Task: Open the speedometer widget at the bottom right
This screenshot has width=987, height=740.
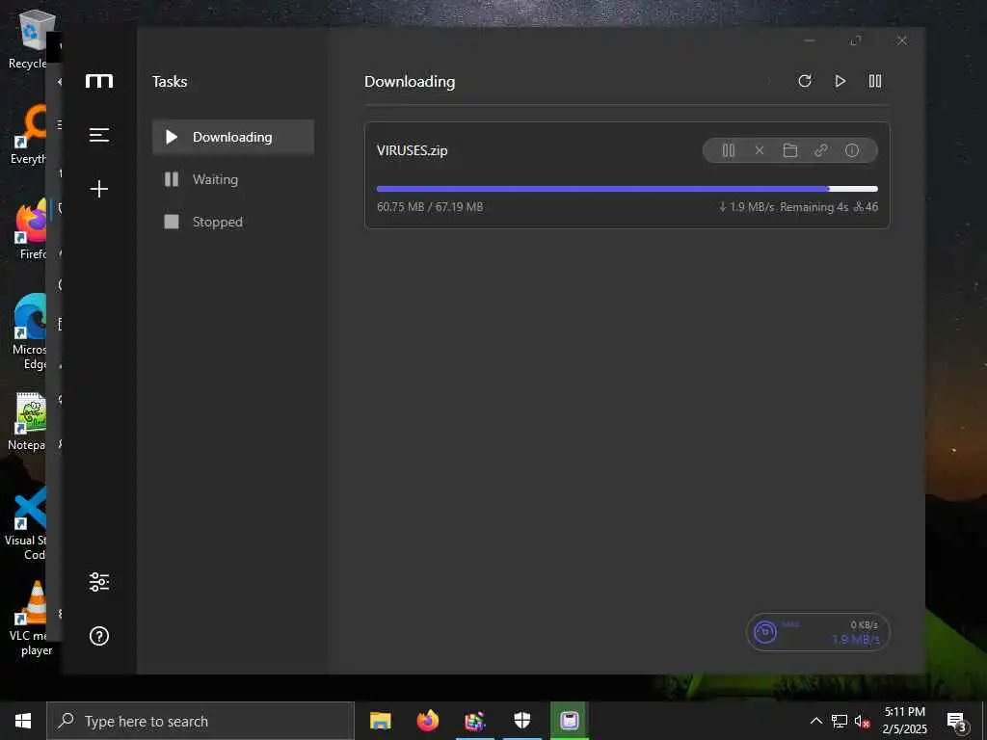Action: 817,632
